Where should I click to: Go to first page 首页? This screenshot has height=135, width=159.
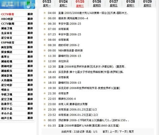click(105, 132)
